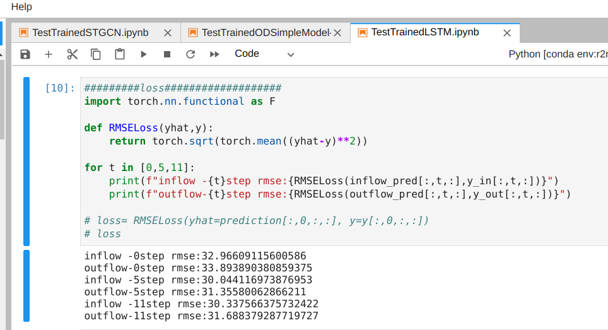
Task: Run the selected cell
Action: coord(144,54)
